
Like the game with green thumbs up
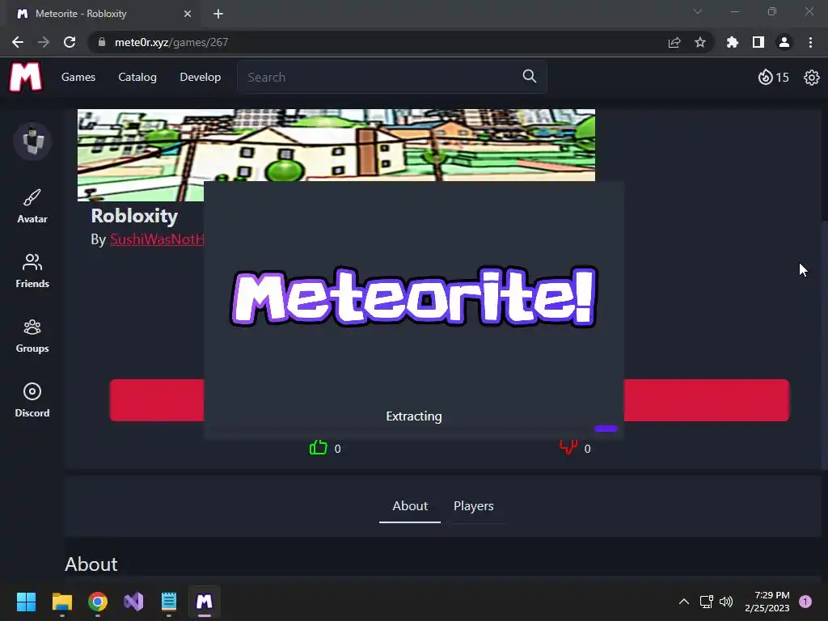(x=318, y=448)
